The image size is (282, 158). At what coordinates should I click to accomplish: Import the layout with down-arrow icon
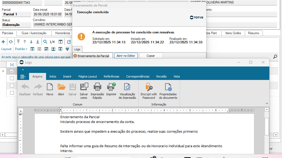tap(60, 49)
